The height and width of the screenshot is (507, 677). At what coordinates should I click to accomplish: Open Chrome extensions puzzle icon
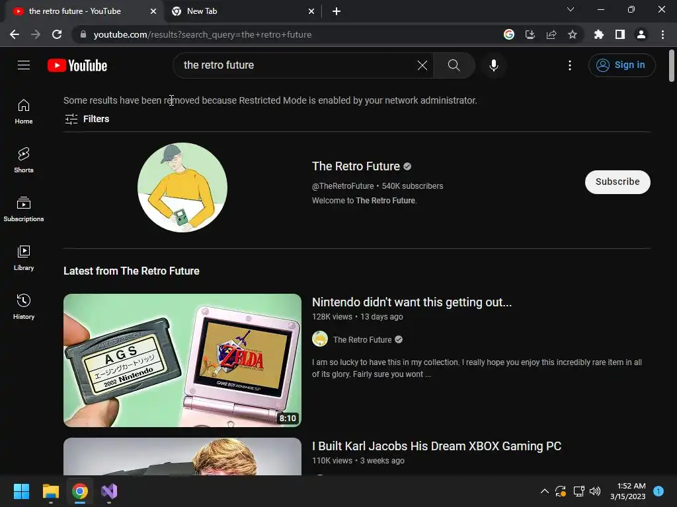[599, 34]
